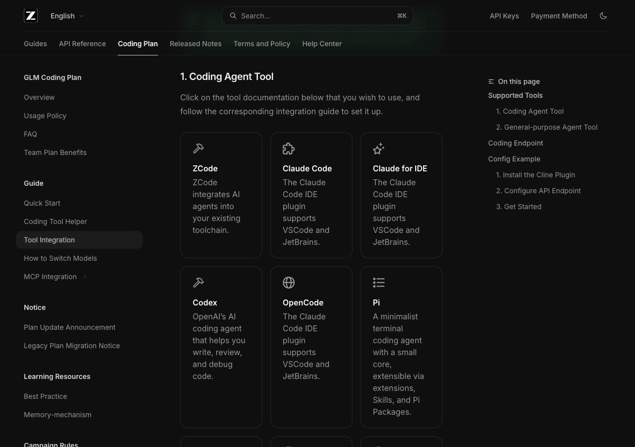Viewport: 635px width, 447px height.
Task: Click the Claude for IDE sparkle icon
Action: pyautogui.click(x=379, y=149)
